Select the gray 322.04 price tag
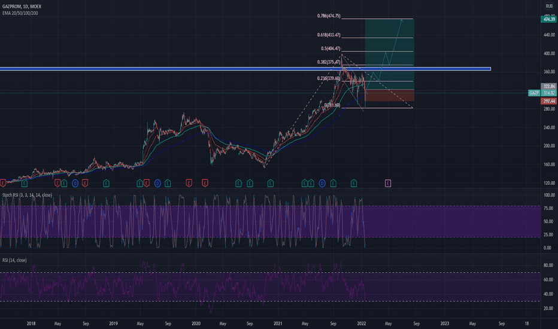 click(549, 86)
